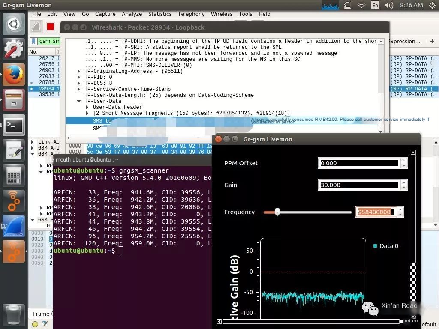Open the Go menu
This screenshot has height=329, width=439.
click(x=85, y=14)
